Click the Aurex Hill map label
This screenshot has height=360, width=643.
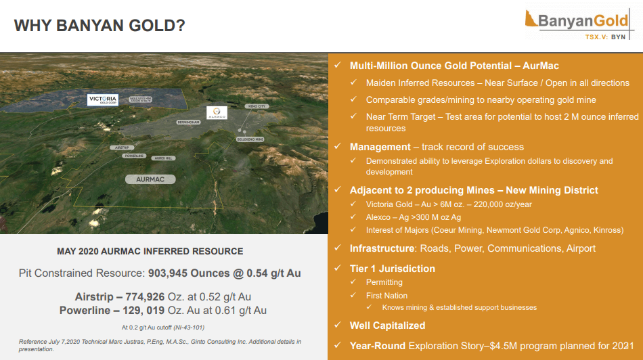(x=163, y=158)
